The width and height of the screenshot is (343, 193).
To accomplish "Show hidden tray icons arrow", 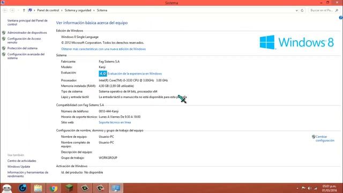I will click(297, 188).
